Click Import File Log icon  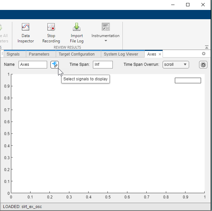tap(77, 27)
